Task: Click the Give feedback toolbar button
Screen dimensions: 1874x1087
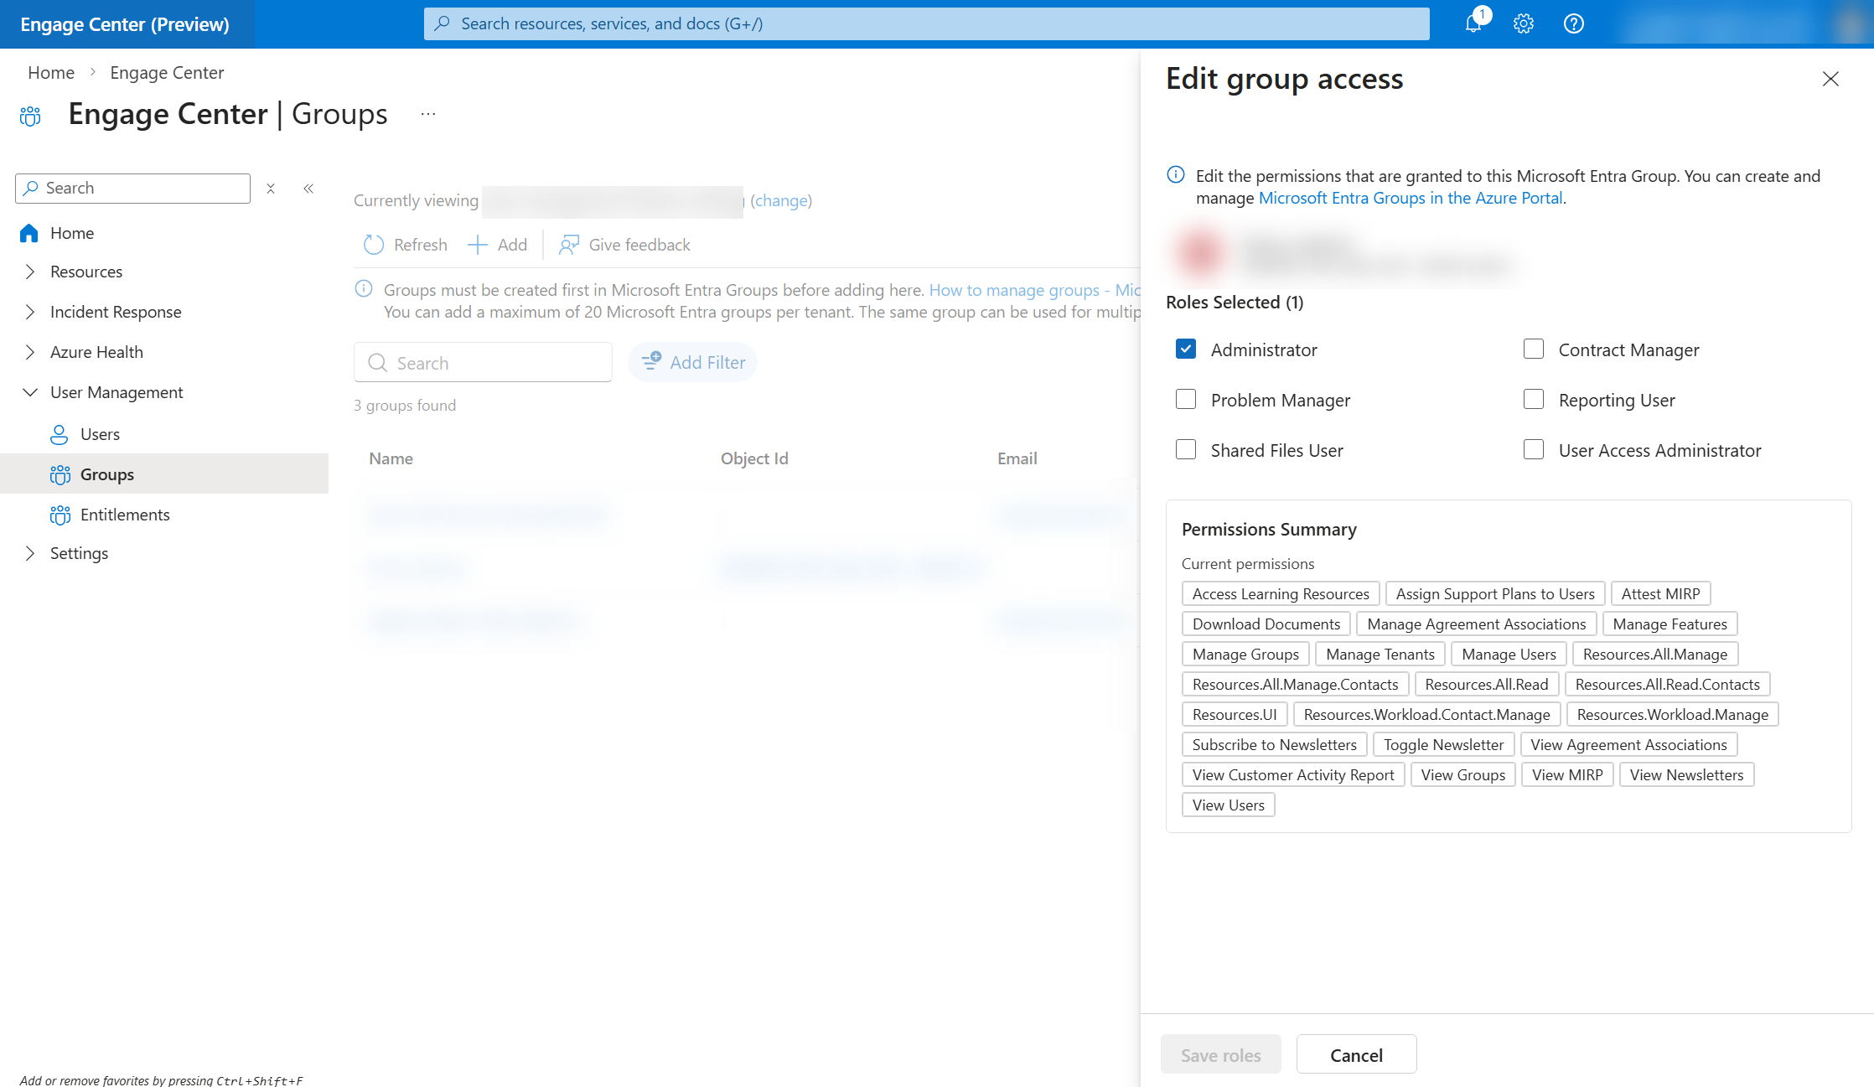Action: [x=624, y=245]
